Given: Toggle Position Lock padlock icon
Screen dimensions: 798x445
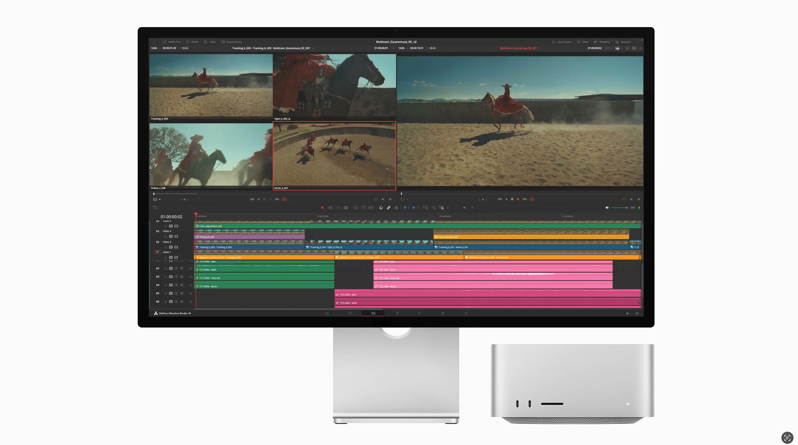Looking at the screenshot, I should tap(396, 208).
